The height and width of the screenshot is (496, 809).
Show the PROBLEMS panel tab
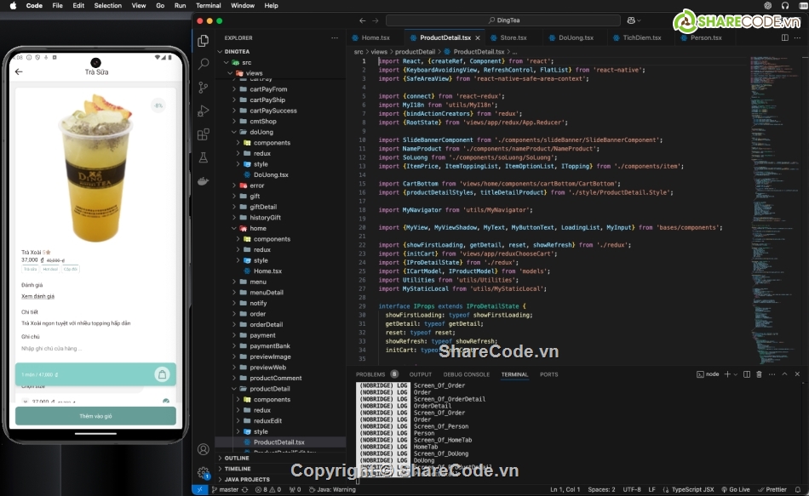370,374
